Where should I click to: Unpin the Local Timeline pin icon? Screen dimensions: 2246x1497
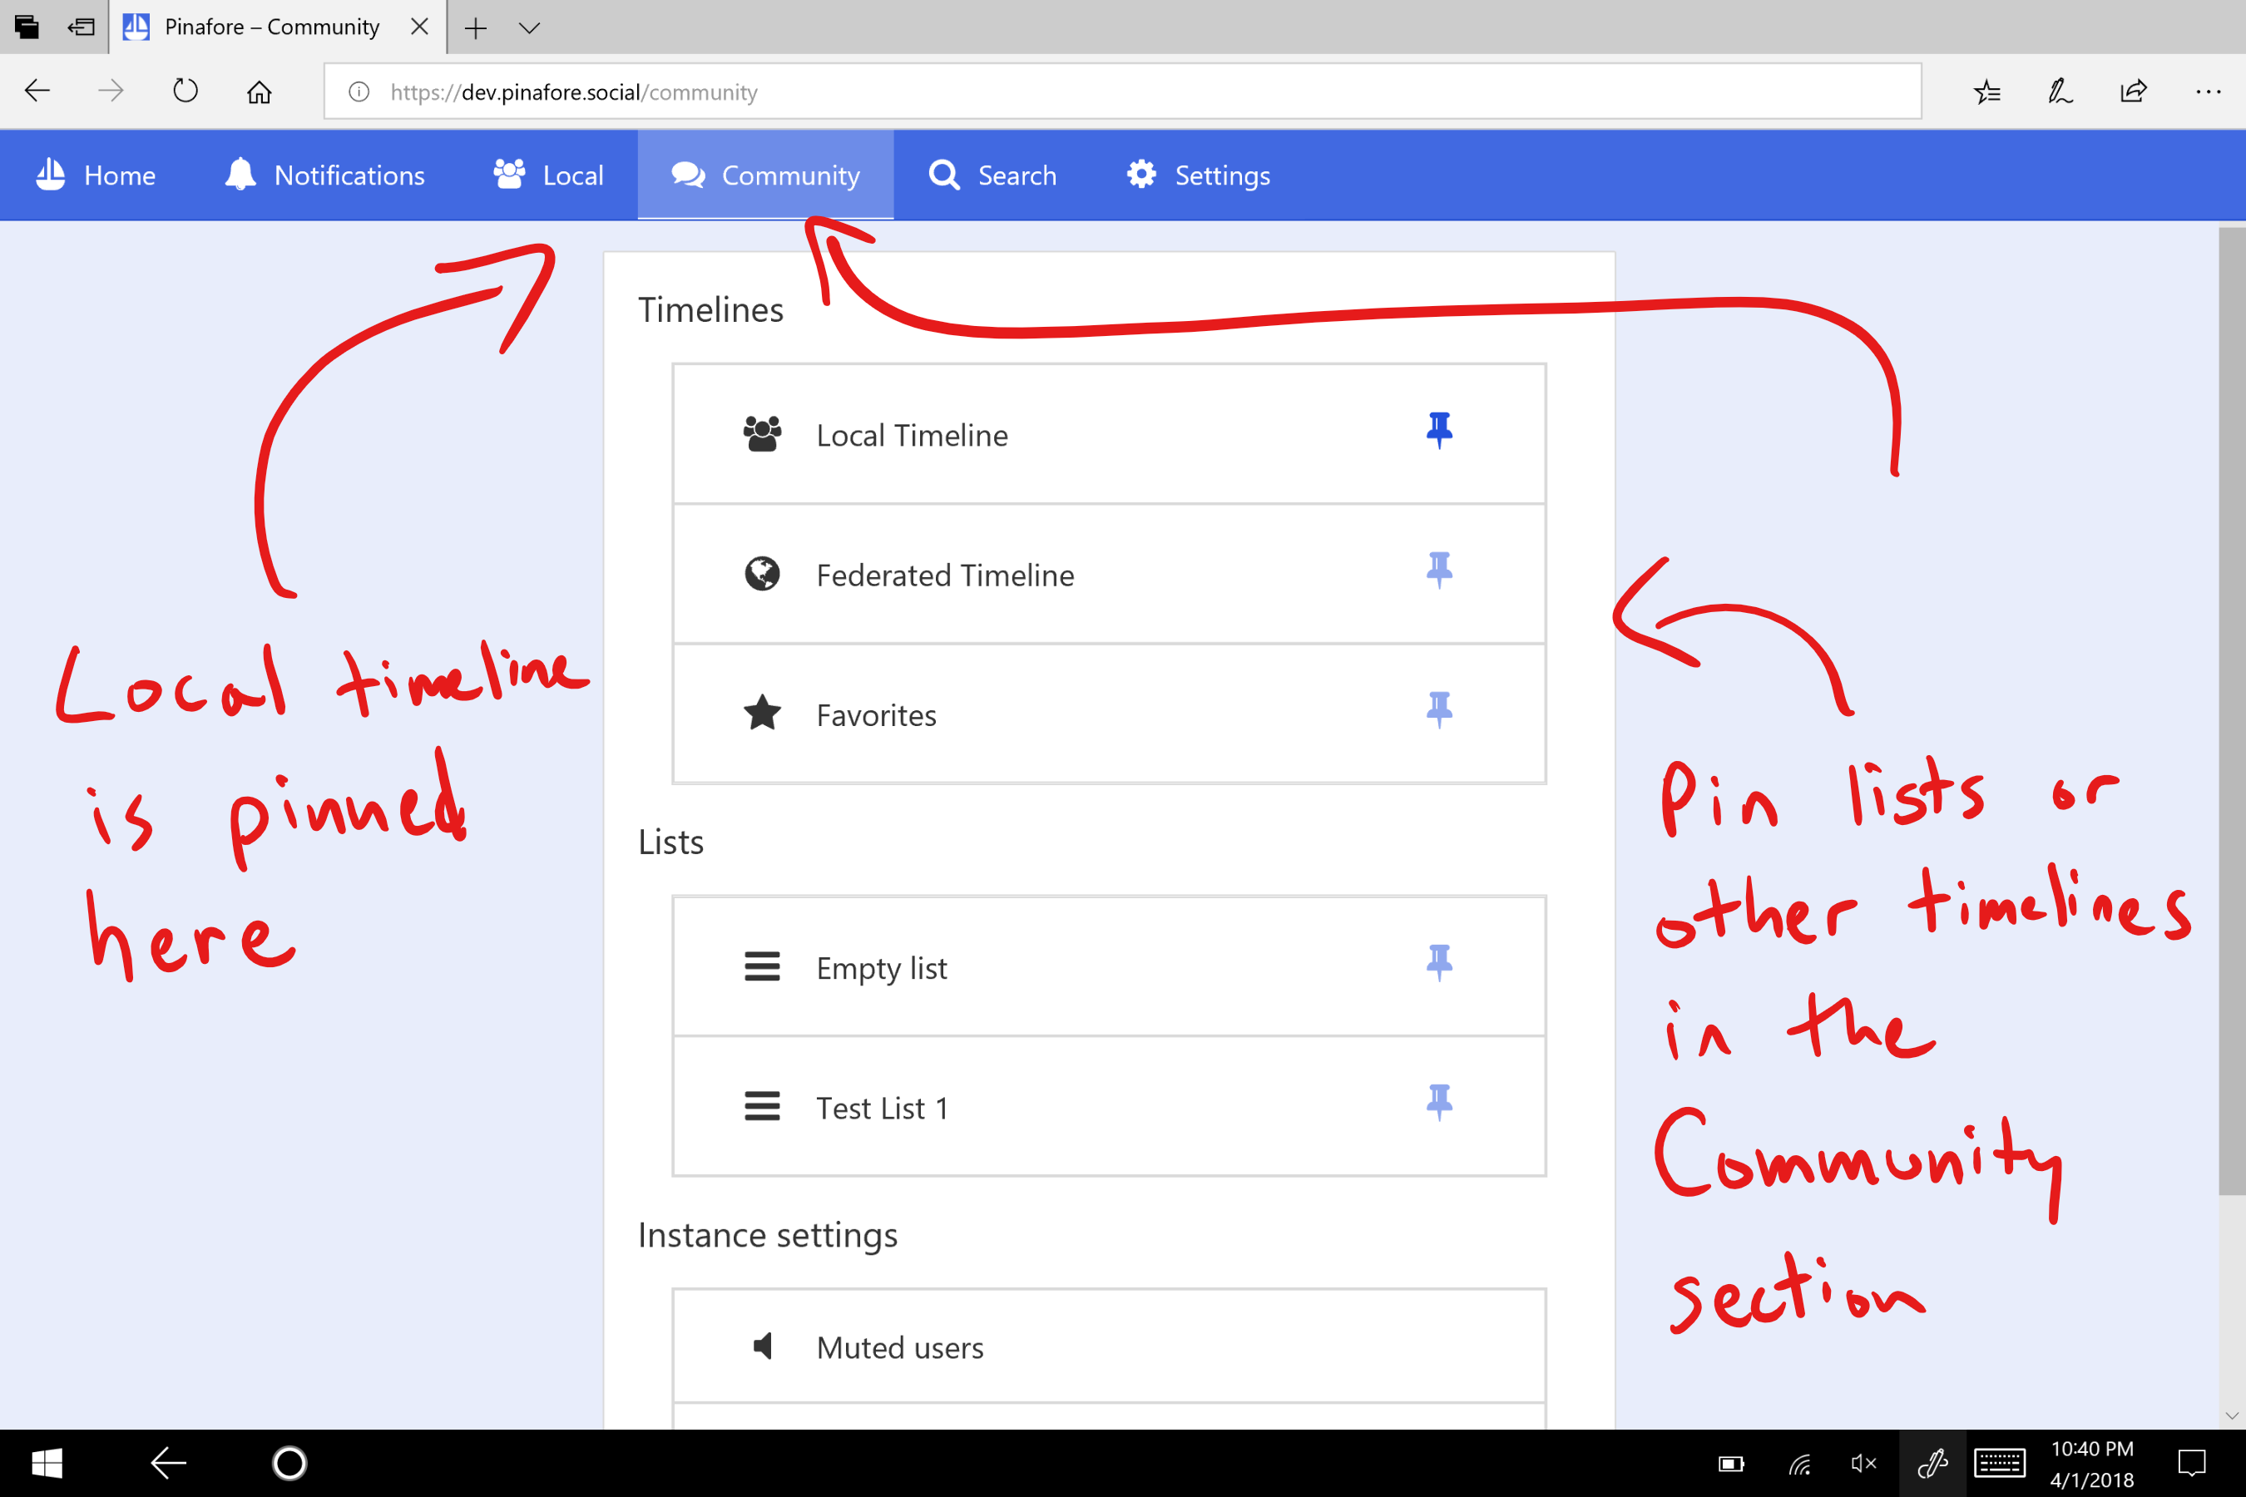[1438, 431]
